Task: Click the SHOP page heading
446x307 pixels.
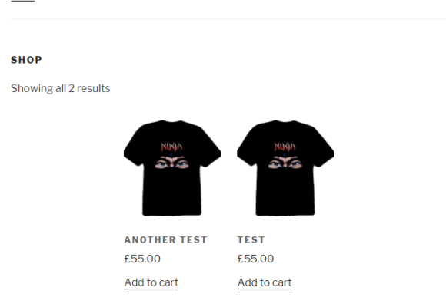Action: (26, 60)
